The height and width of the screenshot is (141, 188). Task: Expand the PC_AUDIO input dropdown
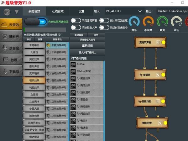(140, 11)
